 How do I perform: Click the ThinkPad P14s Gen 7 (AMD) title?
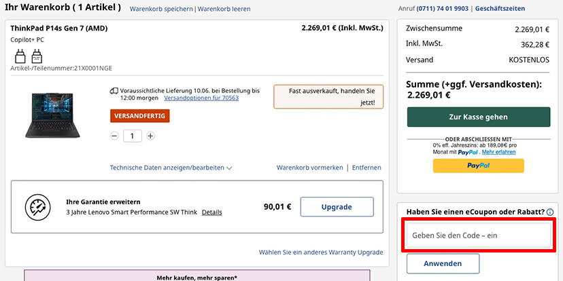[x=59, y=29]
